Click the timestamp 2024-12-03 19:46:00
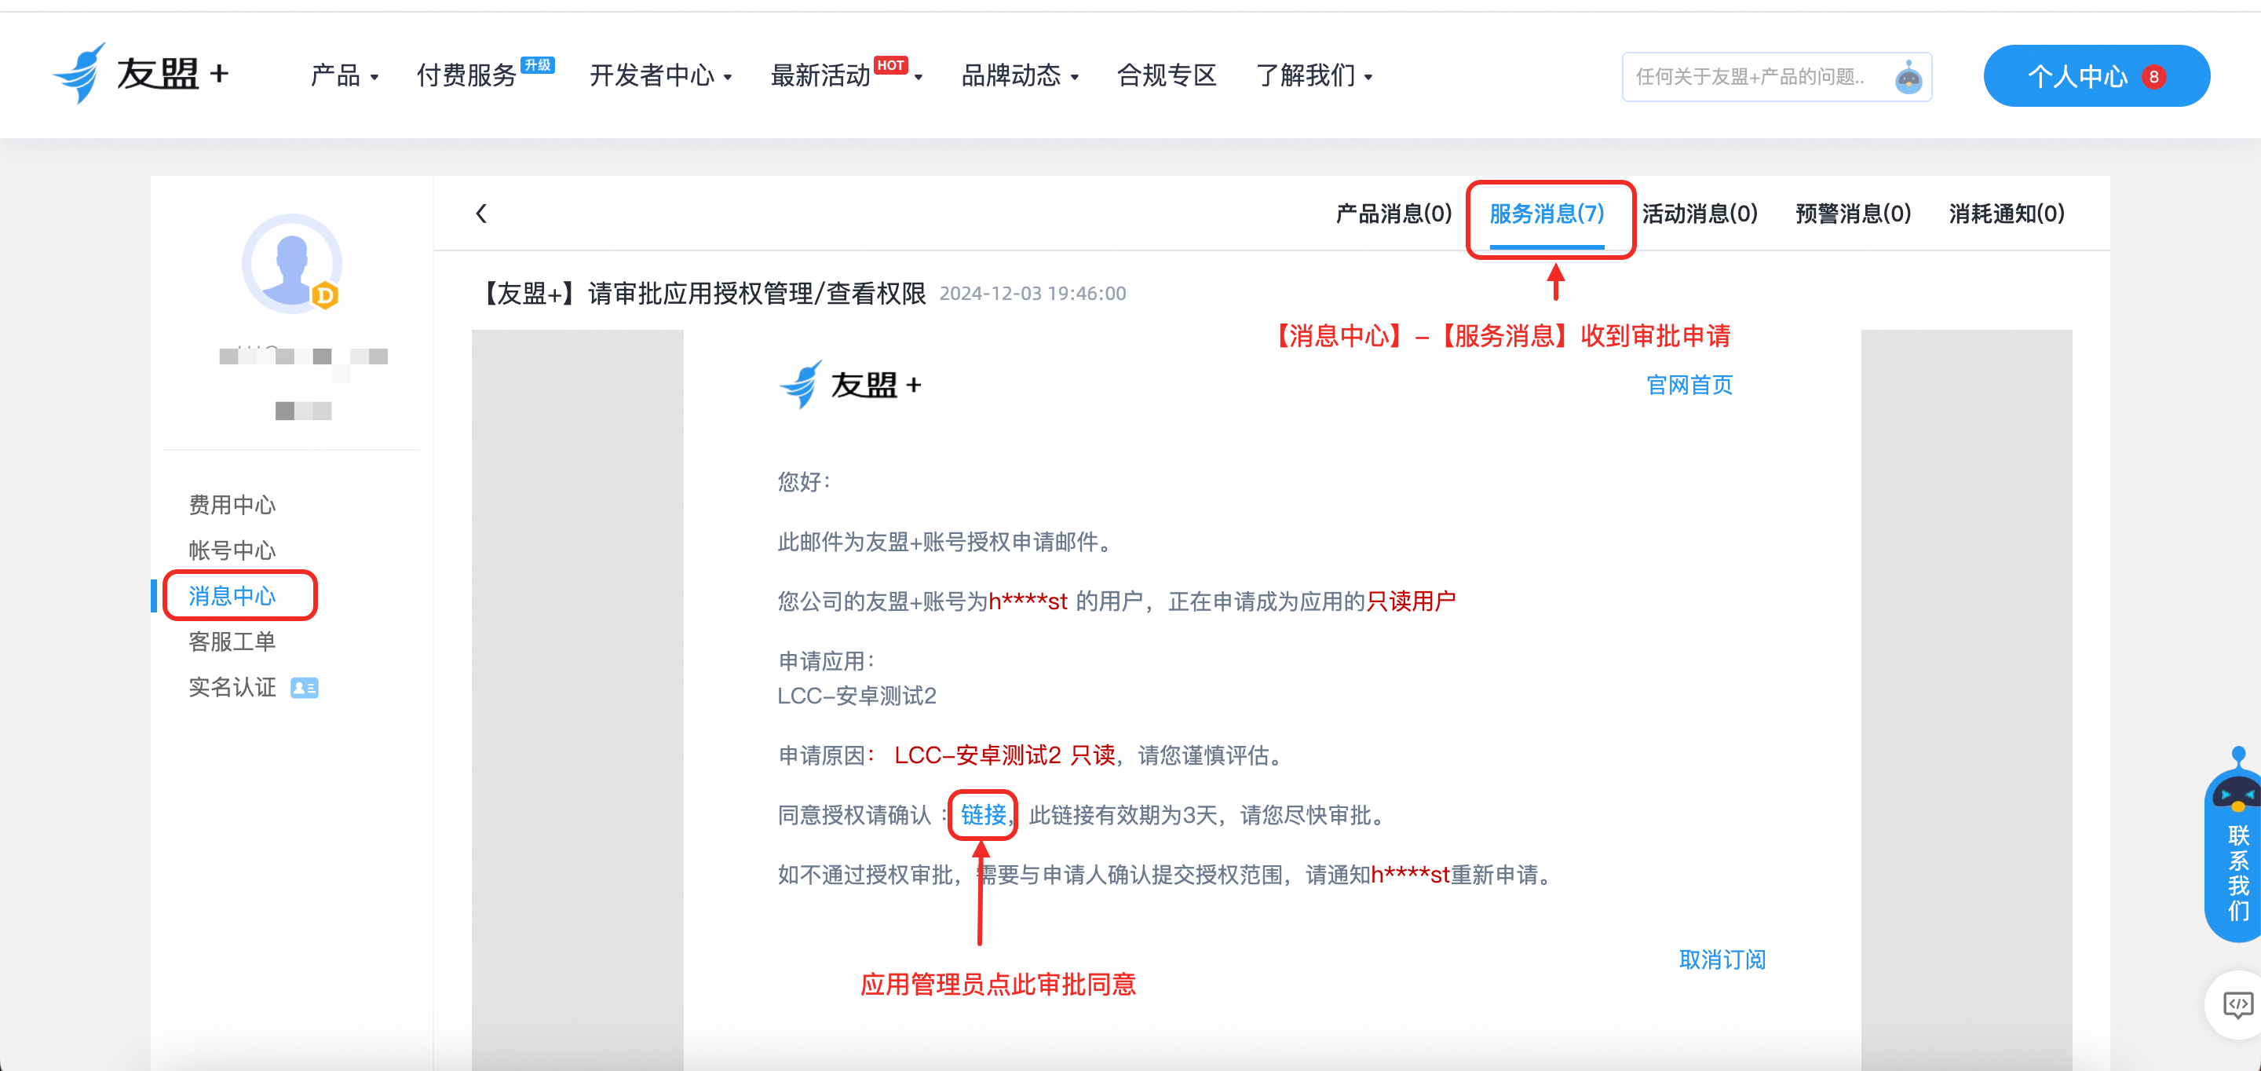 (1032, 294)
